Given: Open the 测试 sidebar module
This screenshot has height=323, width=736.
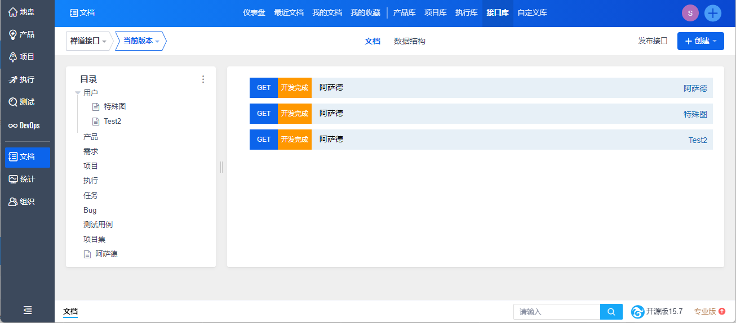Looking at the screenshot, I should pos(21,102).
